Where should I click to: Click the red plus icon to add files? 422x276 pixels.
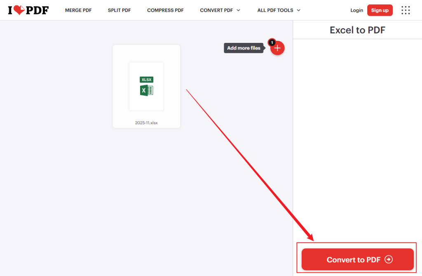[x=277, y=48]
